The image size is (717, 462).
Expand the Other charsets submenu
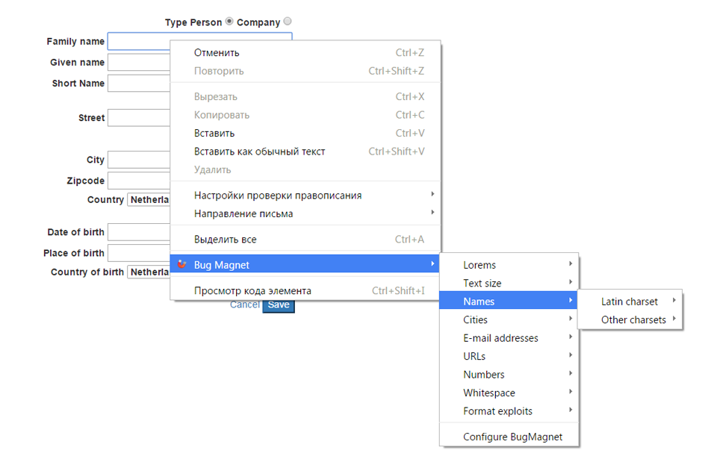(633, 319)
